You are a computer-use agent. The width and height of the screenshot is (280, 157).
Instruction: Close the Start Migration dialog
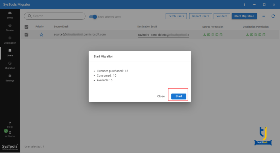tap(161, 96)
